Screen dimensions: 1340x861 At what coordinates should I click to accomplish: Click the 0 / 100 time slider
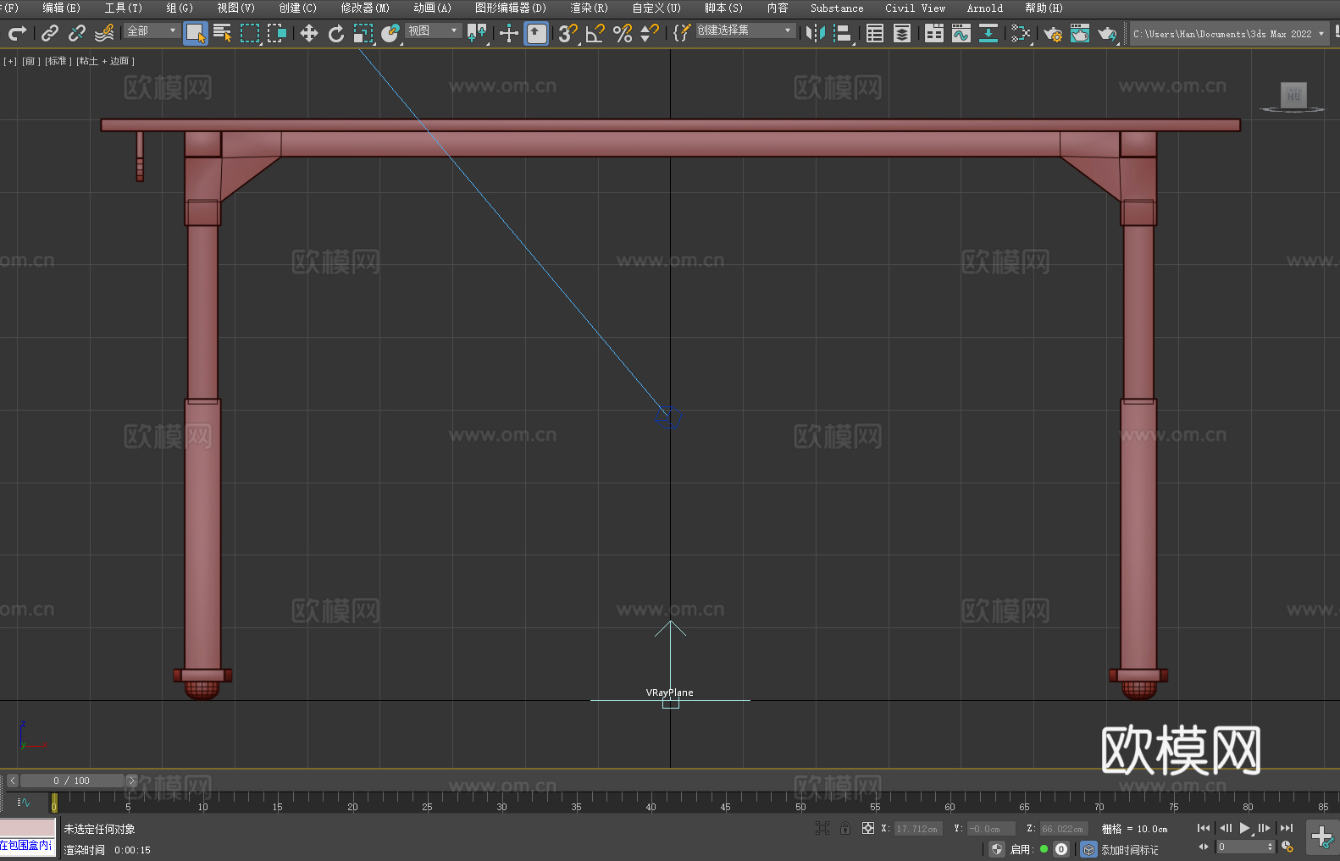pos(72,781)
